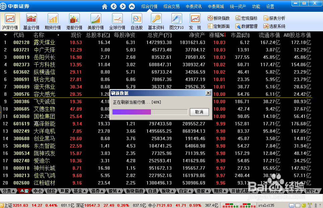Screen dimensions: 323x208
Task: Click the ztslc135 status bar entry
Action: [x=266, y=205]
